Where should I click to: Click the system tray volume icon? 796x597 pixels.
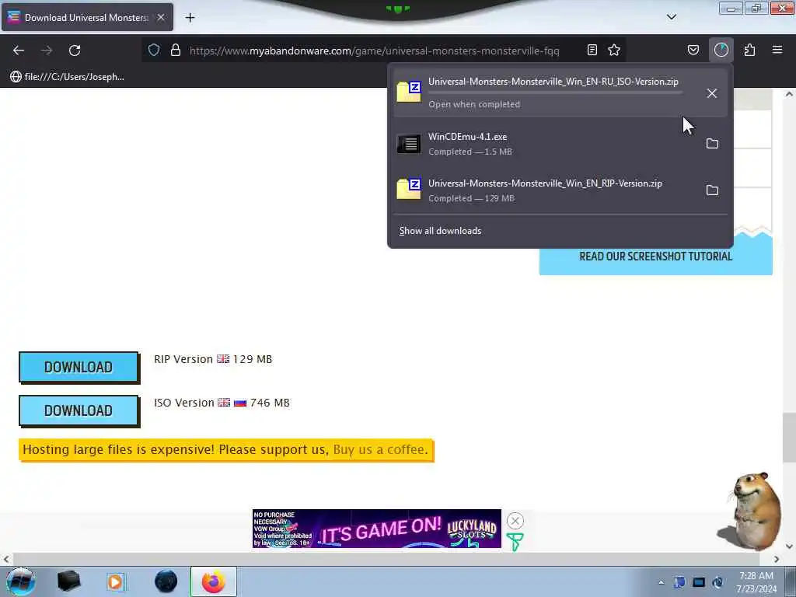717,582
